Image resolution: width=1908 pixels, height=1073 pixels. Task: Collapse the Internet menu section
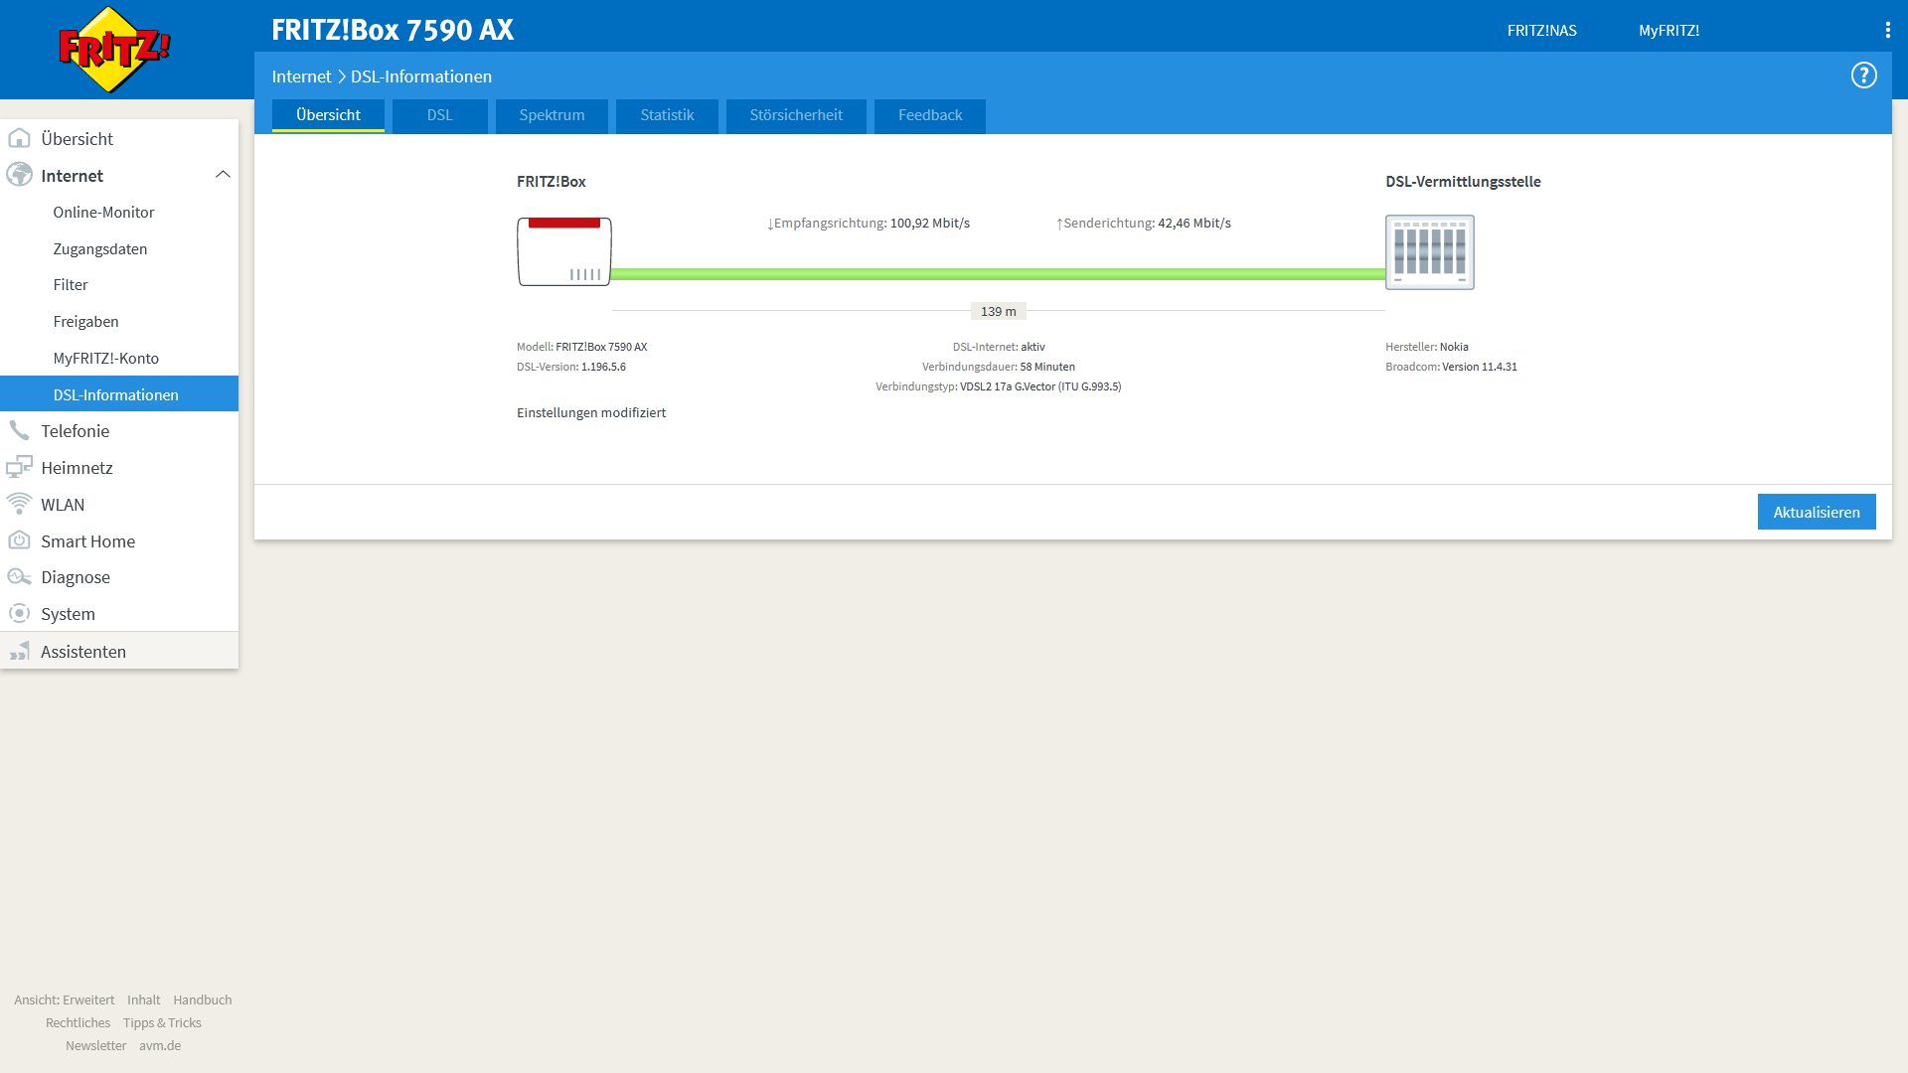(x=223, y=175)
